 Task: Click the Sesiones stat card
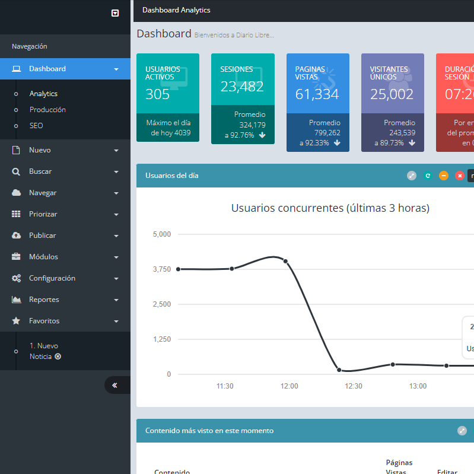tap(243, 98)
